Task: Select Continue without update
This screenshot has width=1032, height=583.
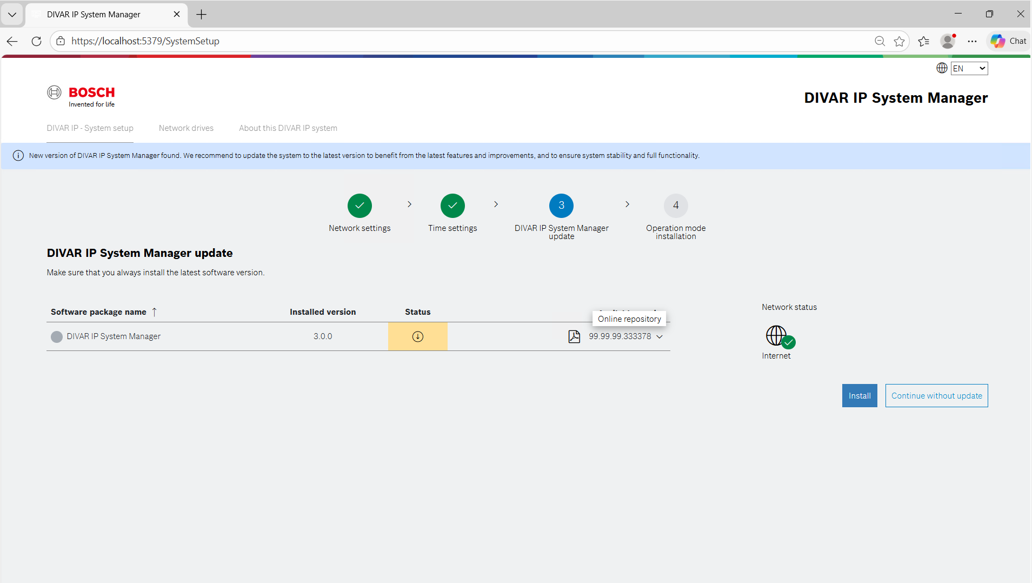Action: [936, 395]
